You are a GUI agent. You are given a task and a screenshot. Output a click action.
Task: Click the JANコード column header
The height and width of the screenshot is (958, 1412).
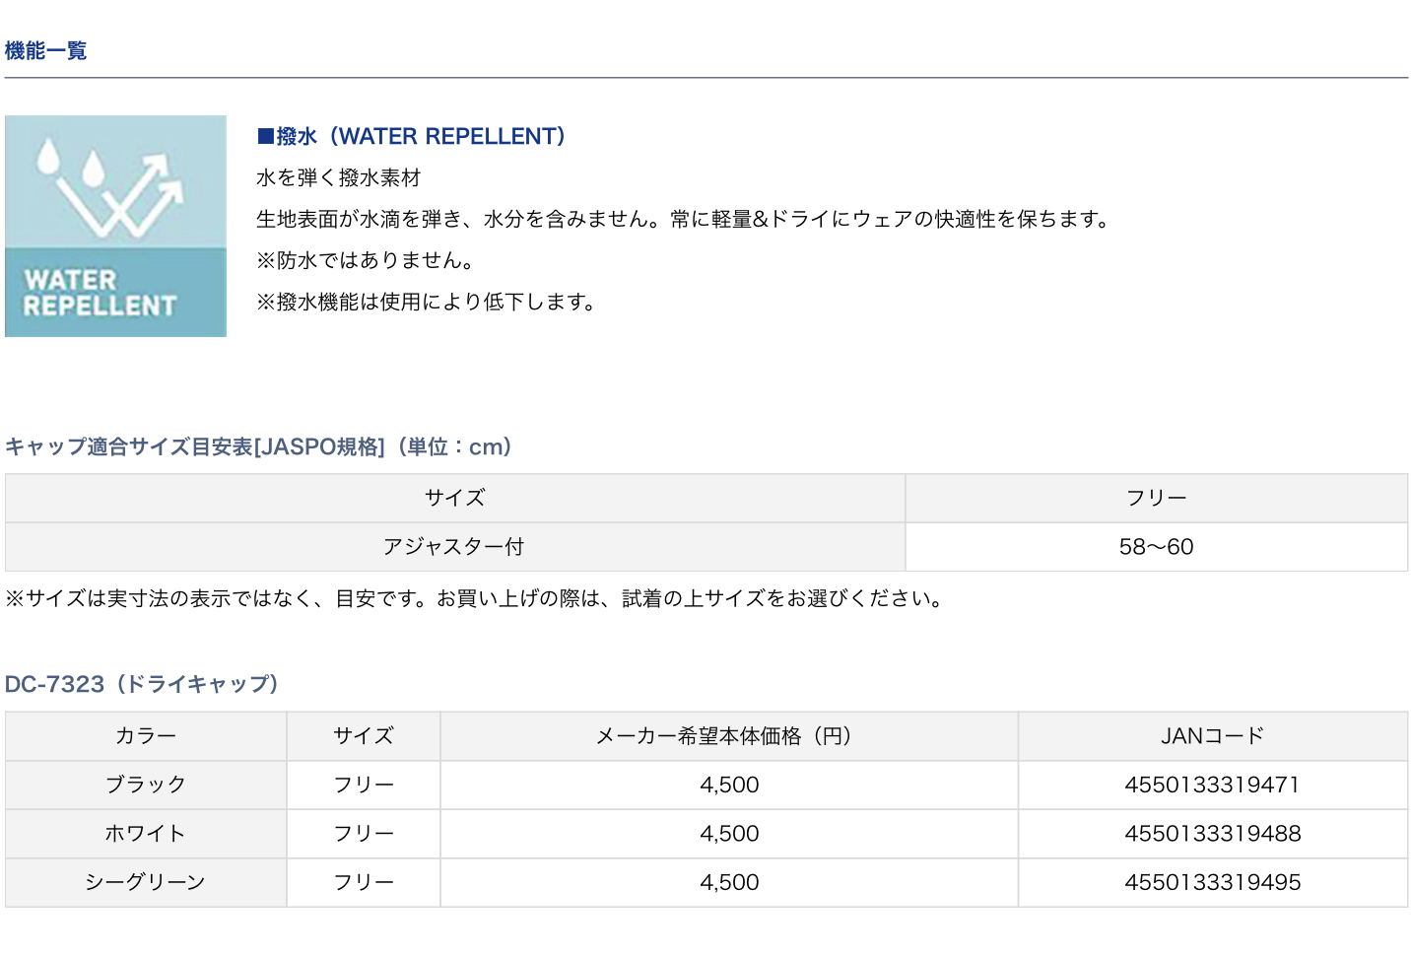coord(1212,736)
